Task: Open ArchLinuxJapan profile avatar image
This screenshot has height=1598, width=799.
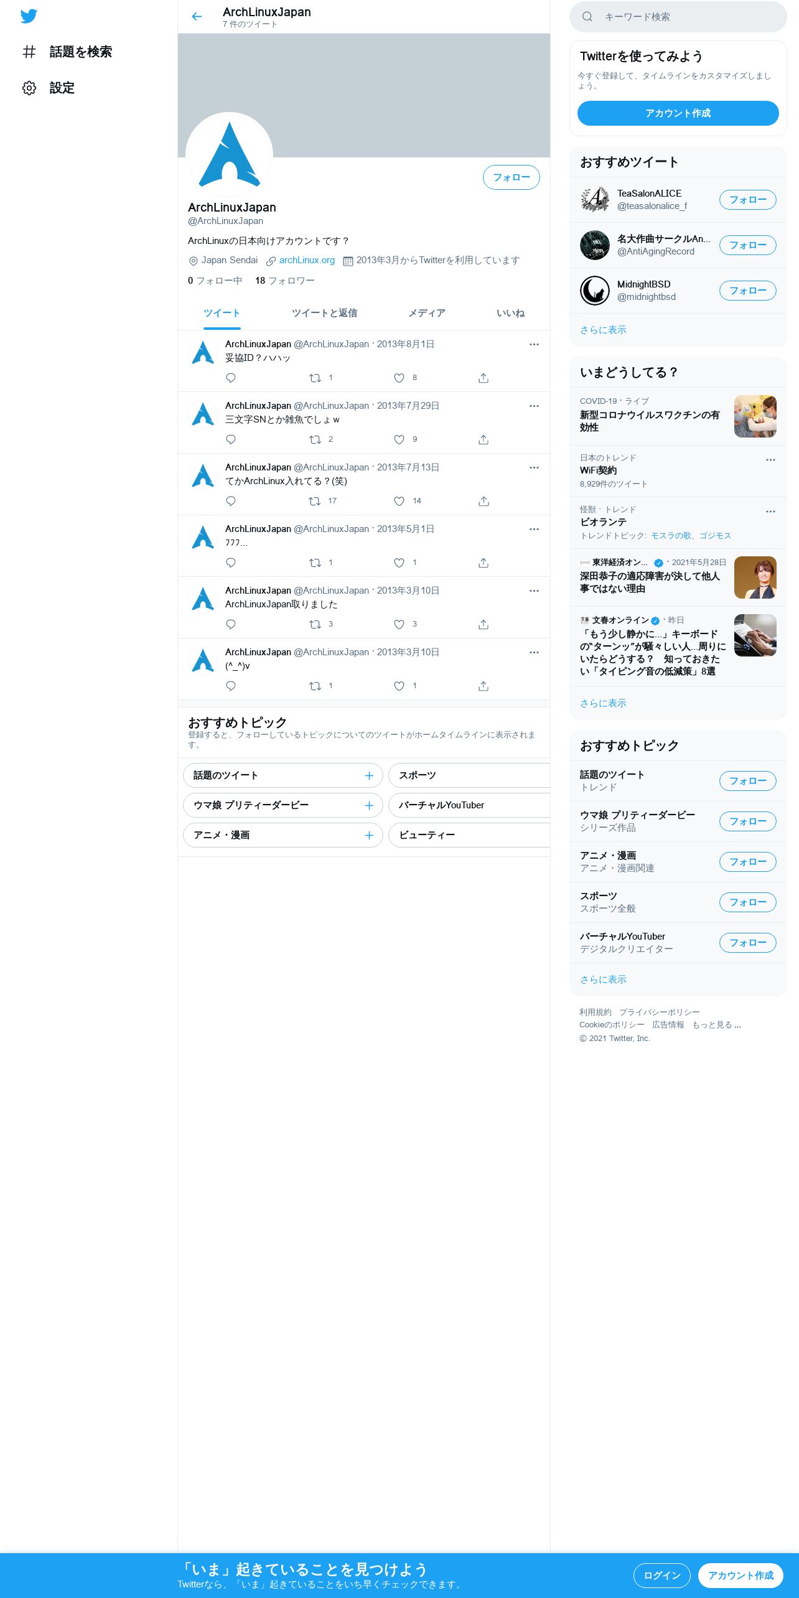Action: pyautogui.click(x=230, y=156)
